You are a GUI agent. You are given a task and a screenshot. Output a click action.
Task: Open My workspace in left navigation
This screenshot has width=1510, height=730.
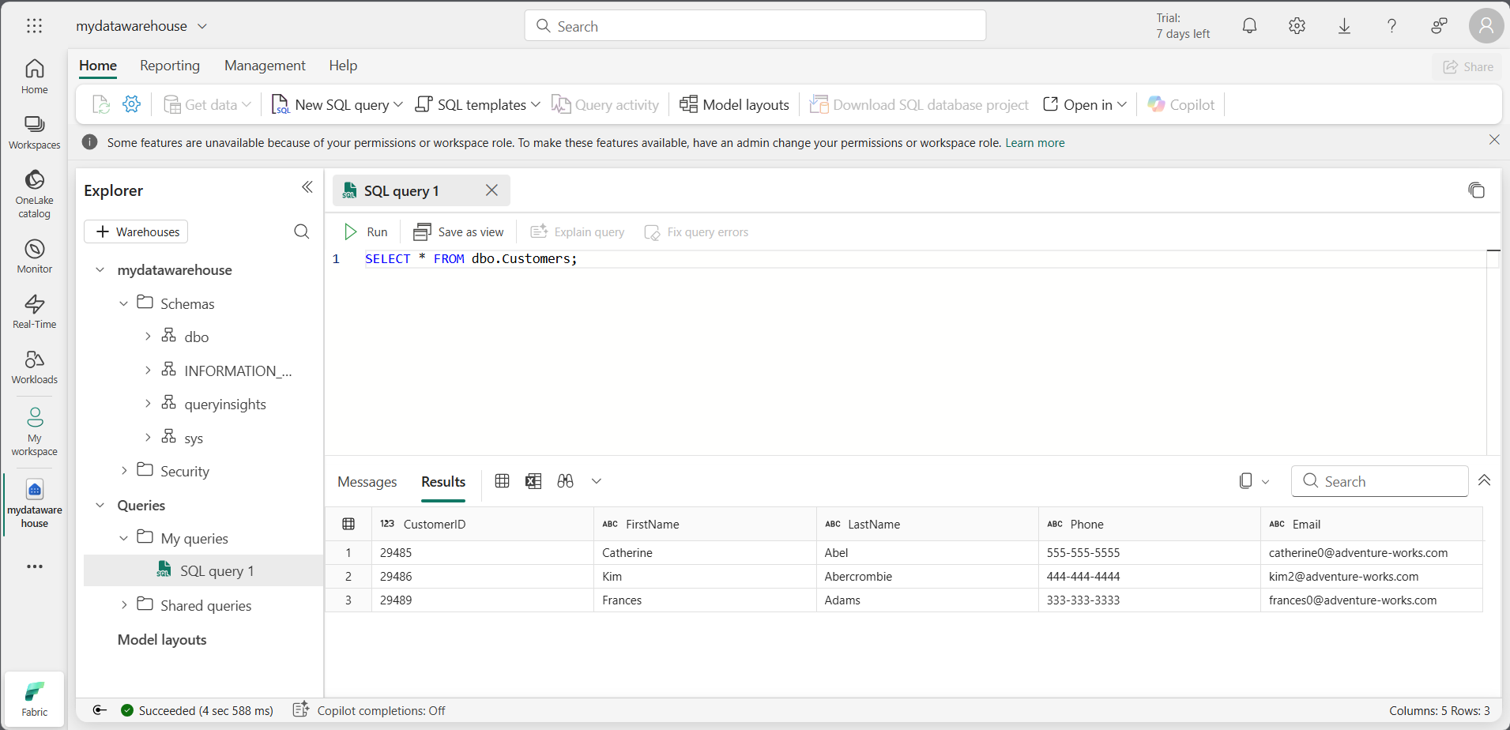pyautogui.click(x=34, y=431)
